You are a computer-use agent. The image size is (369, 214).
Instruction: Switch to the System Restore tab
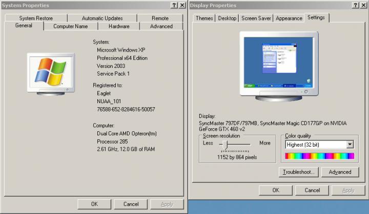[36, 18]
